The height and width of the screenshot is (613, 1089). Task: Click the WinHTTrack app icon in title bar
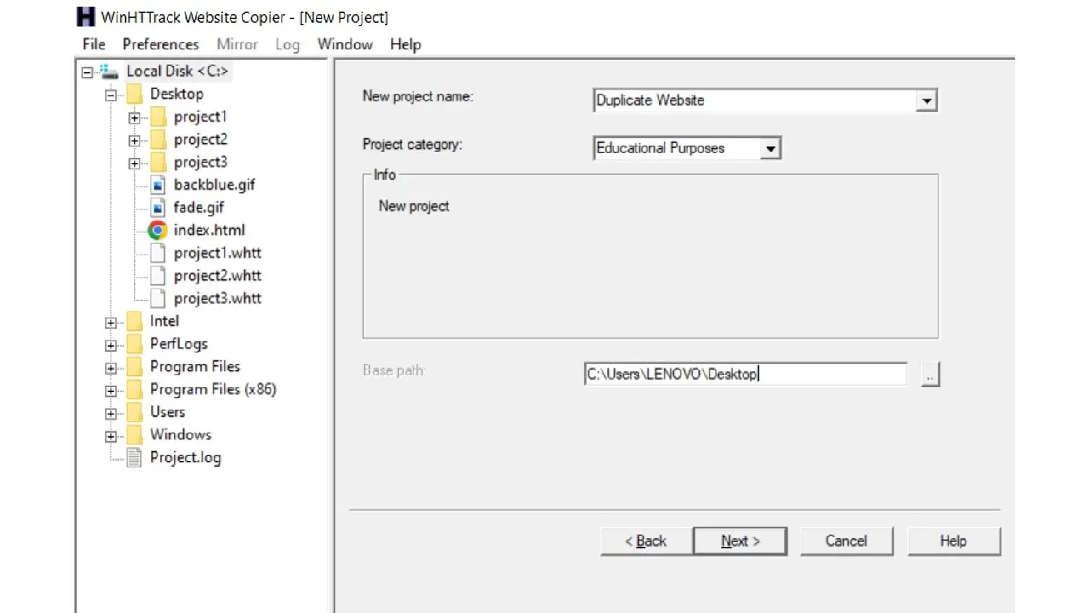point(85,17)
